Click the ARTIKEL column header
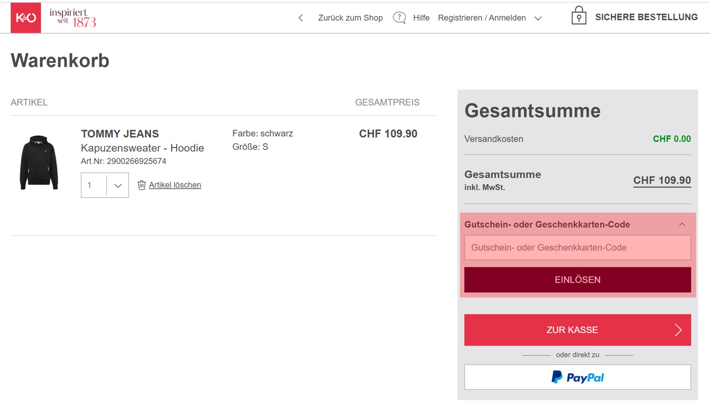Viewport: 710px width, 405px height. pyautogui.click(x=29, y=102)
